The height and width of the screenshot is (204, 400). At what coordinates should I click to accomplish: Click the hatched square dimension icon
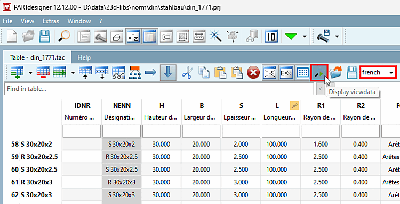click(183, 36)
